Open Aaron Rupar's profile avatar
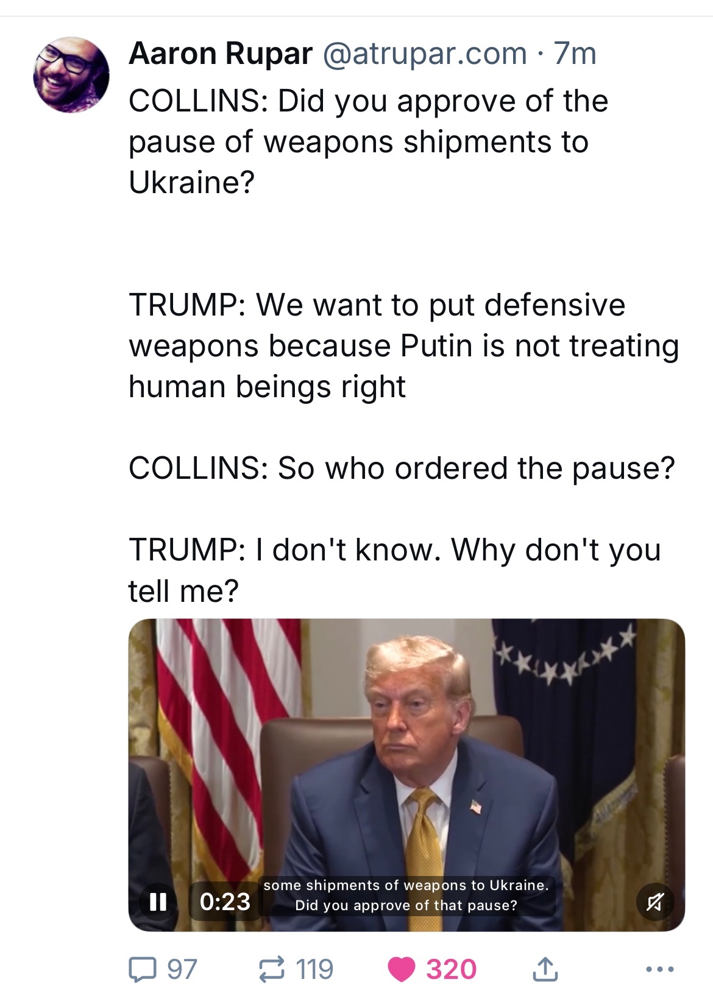This screenshot has height=996, width=713. pos(71,75)
